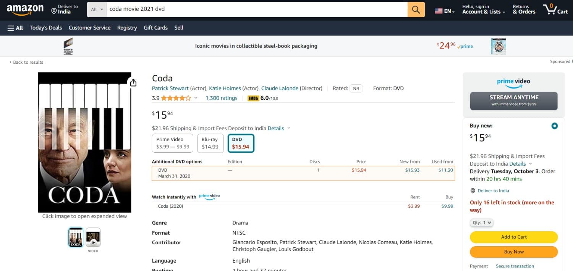Select the Buy new radio button
This screenshot has width=573, height=271.
tap(554, 126)
